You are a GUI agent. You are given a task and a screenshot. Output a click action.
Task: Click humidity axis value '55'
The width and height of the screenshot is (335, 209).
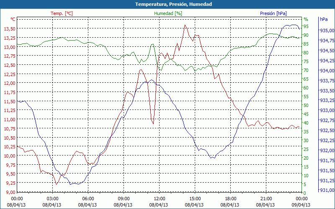306,97
